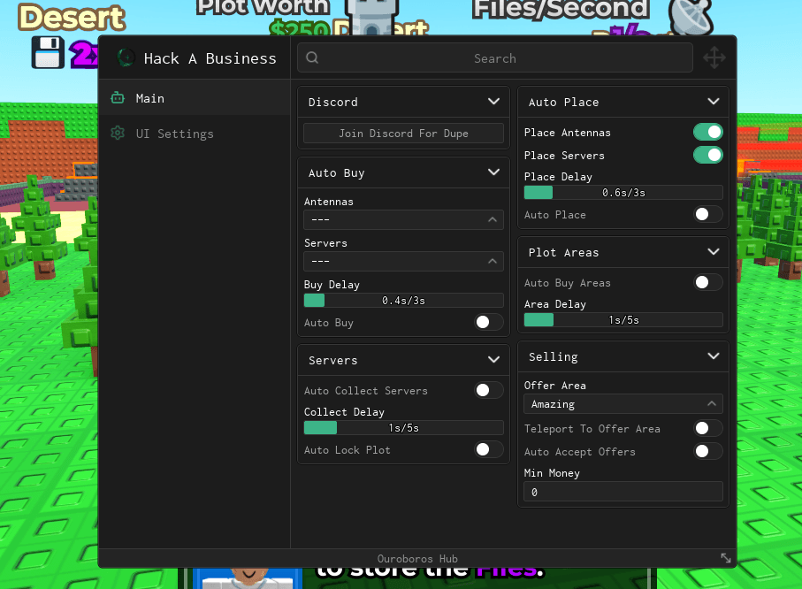Click the satellite dish Files/Second icon

(691, 17)
